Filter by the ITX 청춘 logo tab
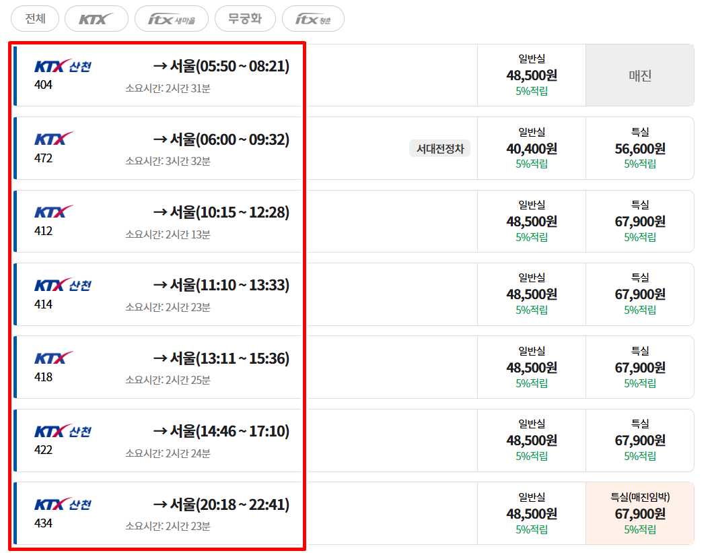Viewport: 708px width, 553px height. click(313, 19)
